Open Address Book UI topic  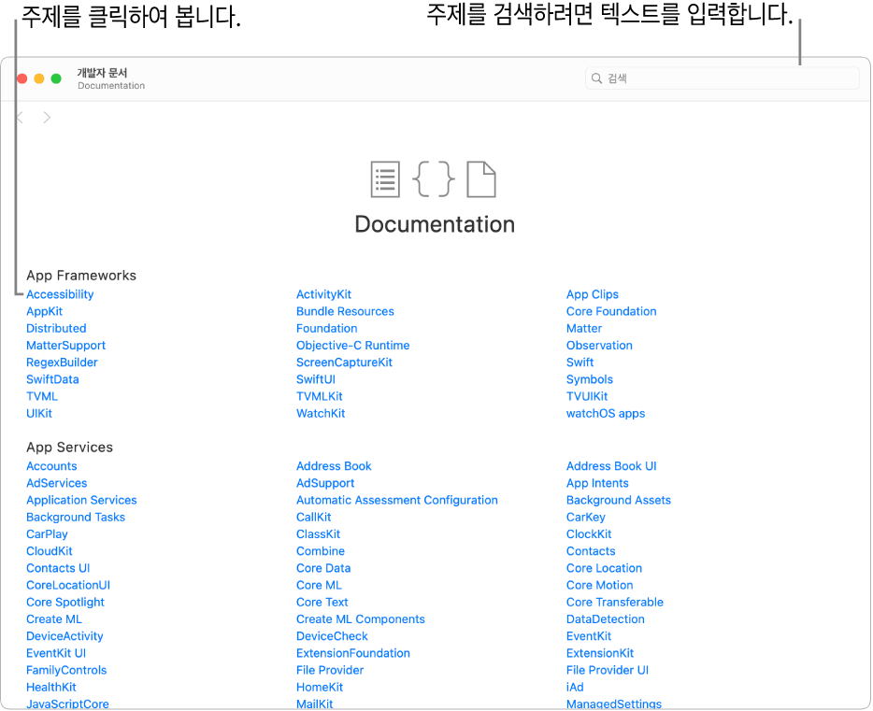pos(611,466)
